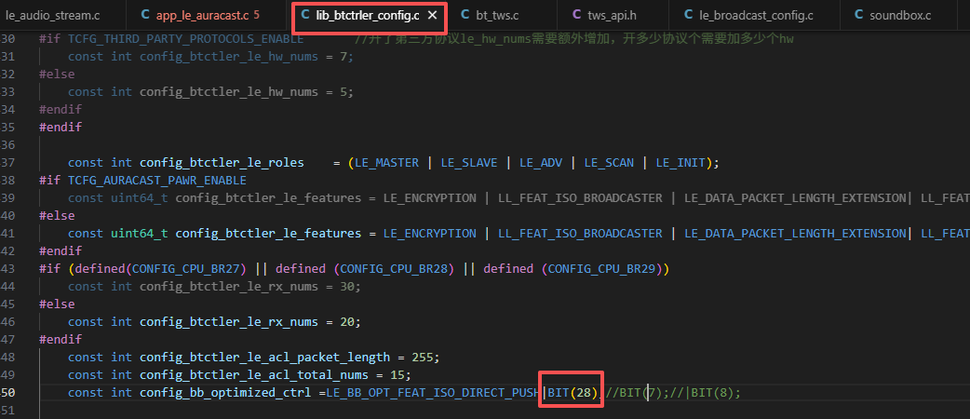Click the purple C icon of tws_api.h
The height and width of the screenshot is (419, 970).
coord(576,16)
